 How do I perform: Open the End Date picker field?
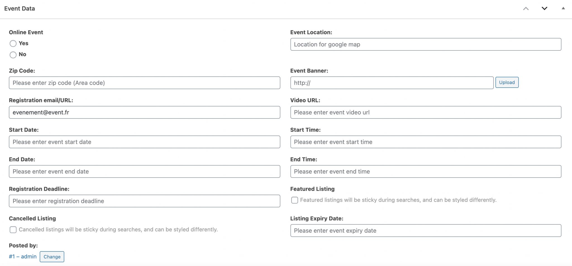(144, 172)
